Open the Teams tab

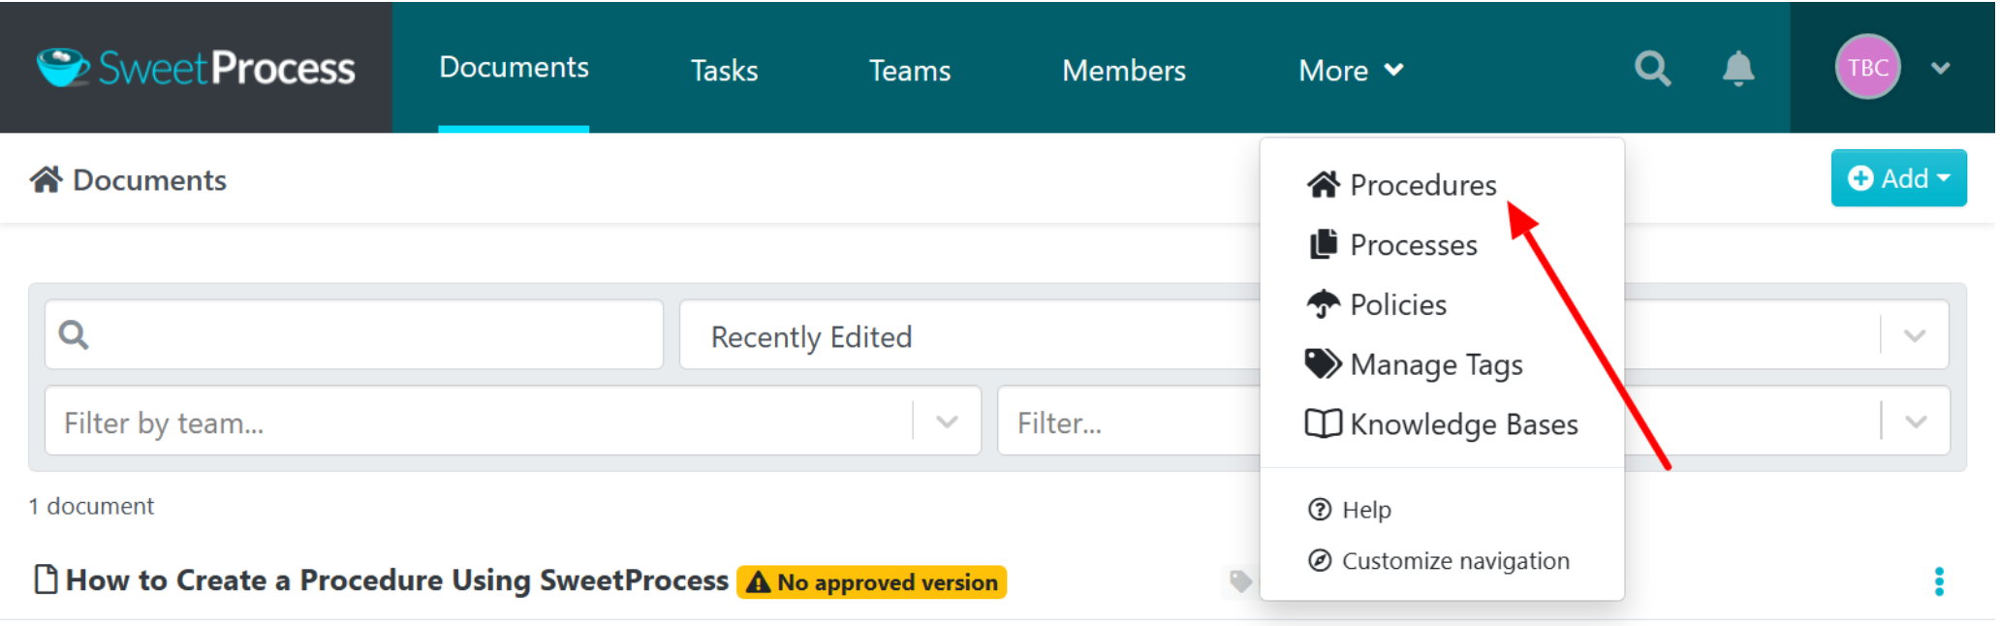click(x=909, y=71)
